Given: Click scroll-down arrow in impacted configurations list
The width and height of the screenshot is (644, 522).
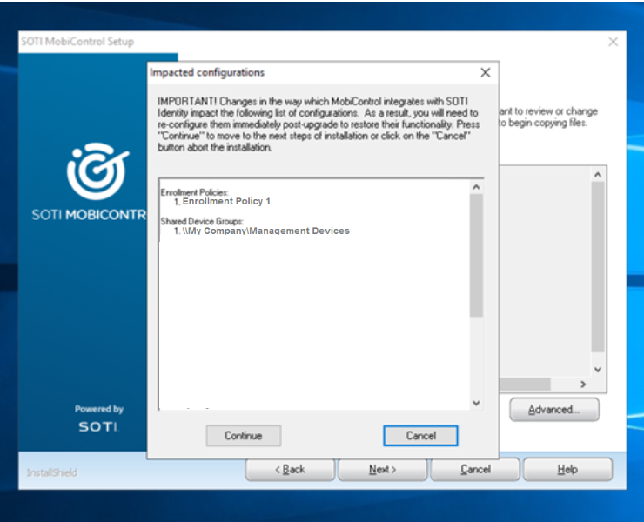Looking at the screenshot, I should pos(476,402).
